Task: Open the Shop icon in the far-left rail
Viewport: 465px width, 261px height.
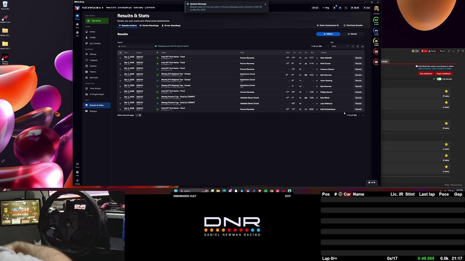Action: [77, 25]
